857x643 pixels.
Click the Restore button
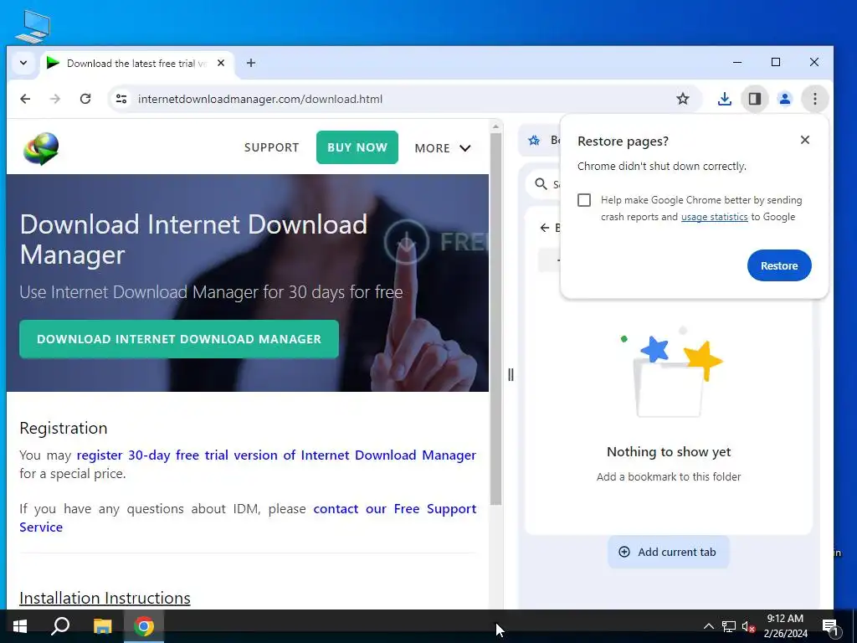779,265
